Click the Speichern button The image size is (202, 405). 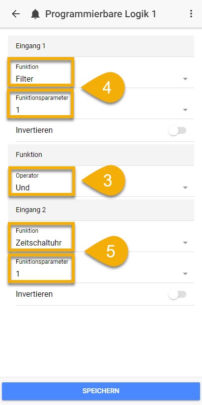coord(101,391)
